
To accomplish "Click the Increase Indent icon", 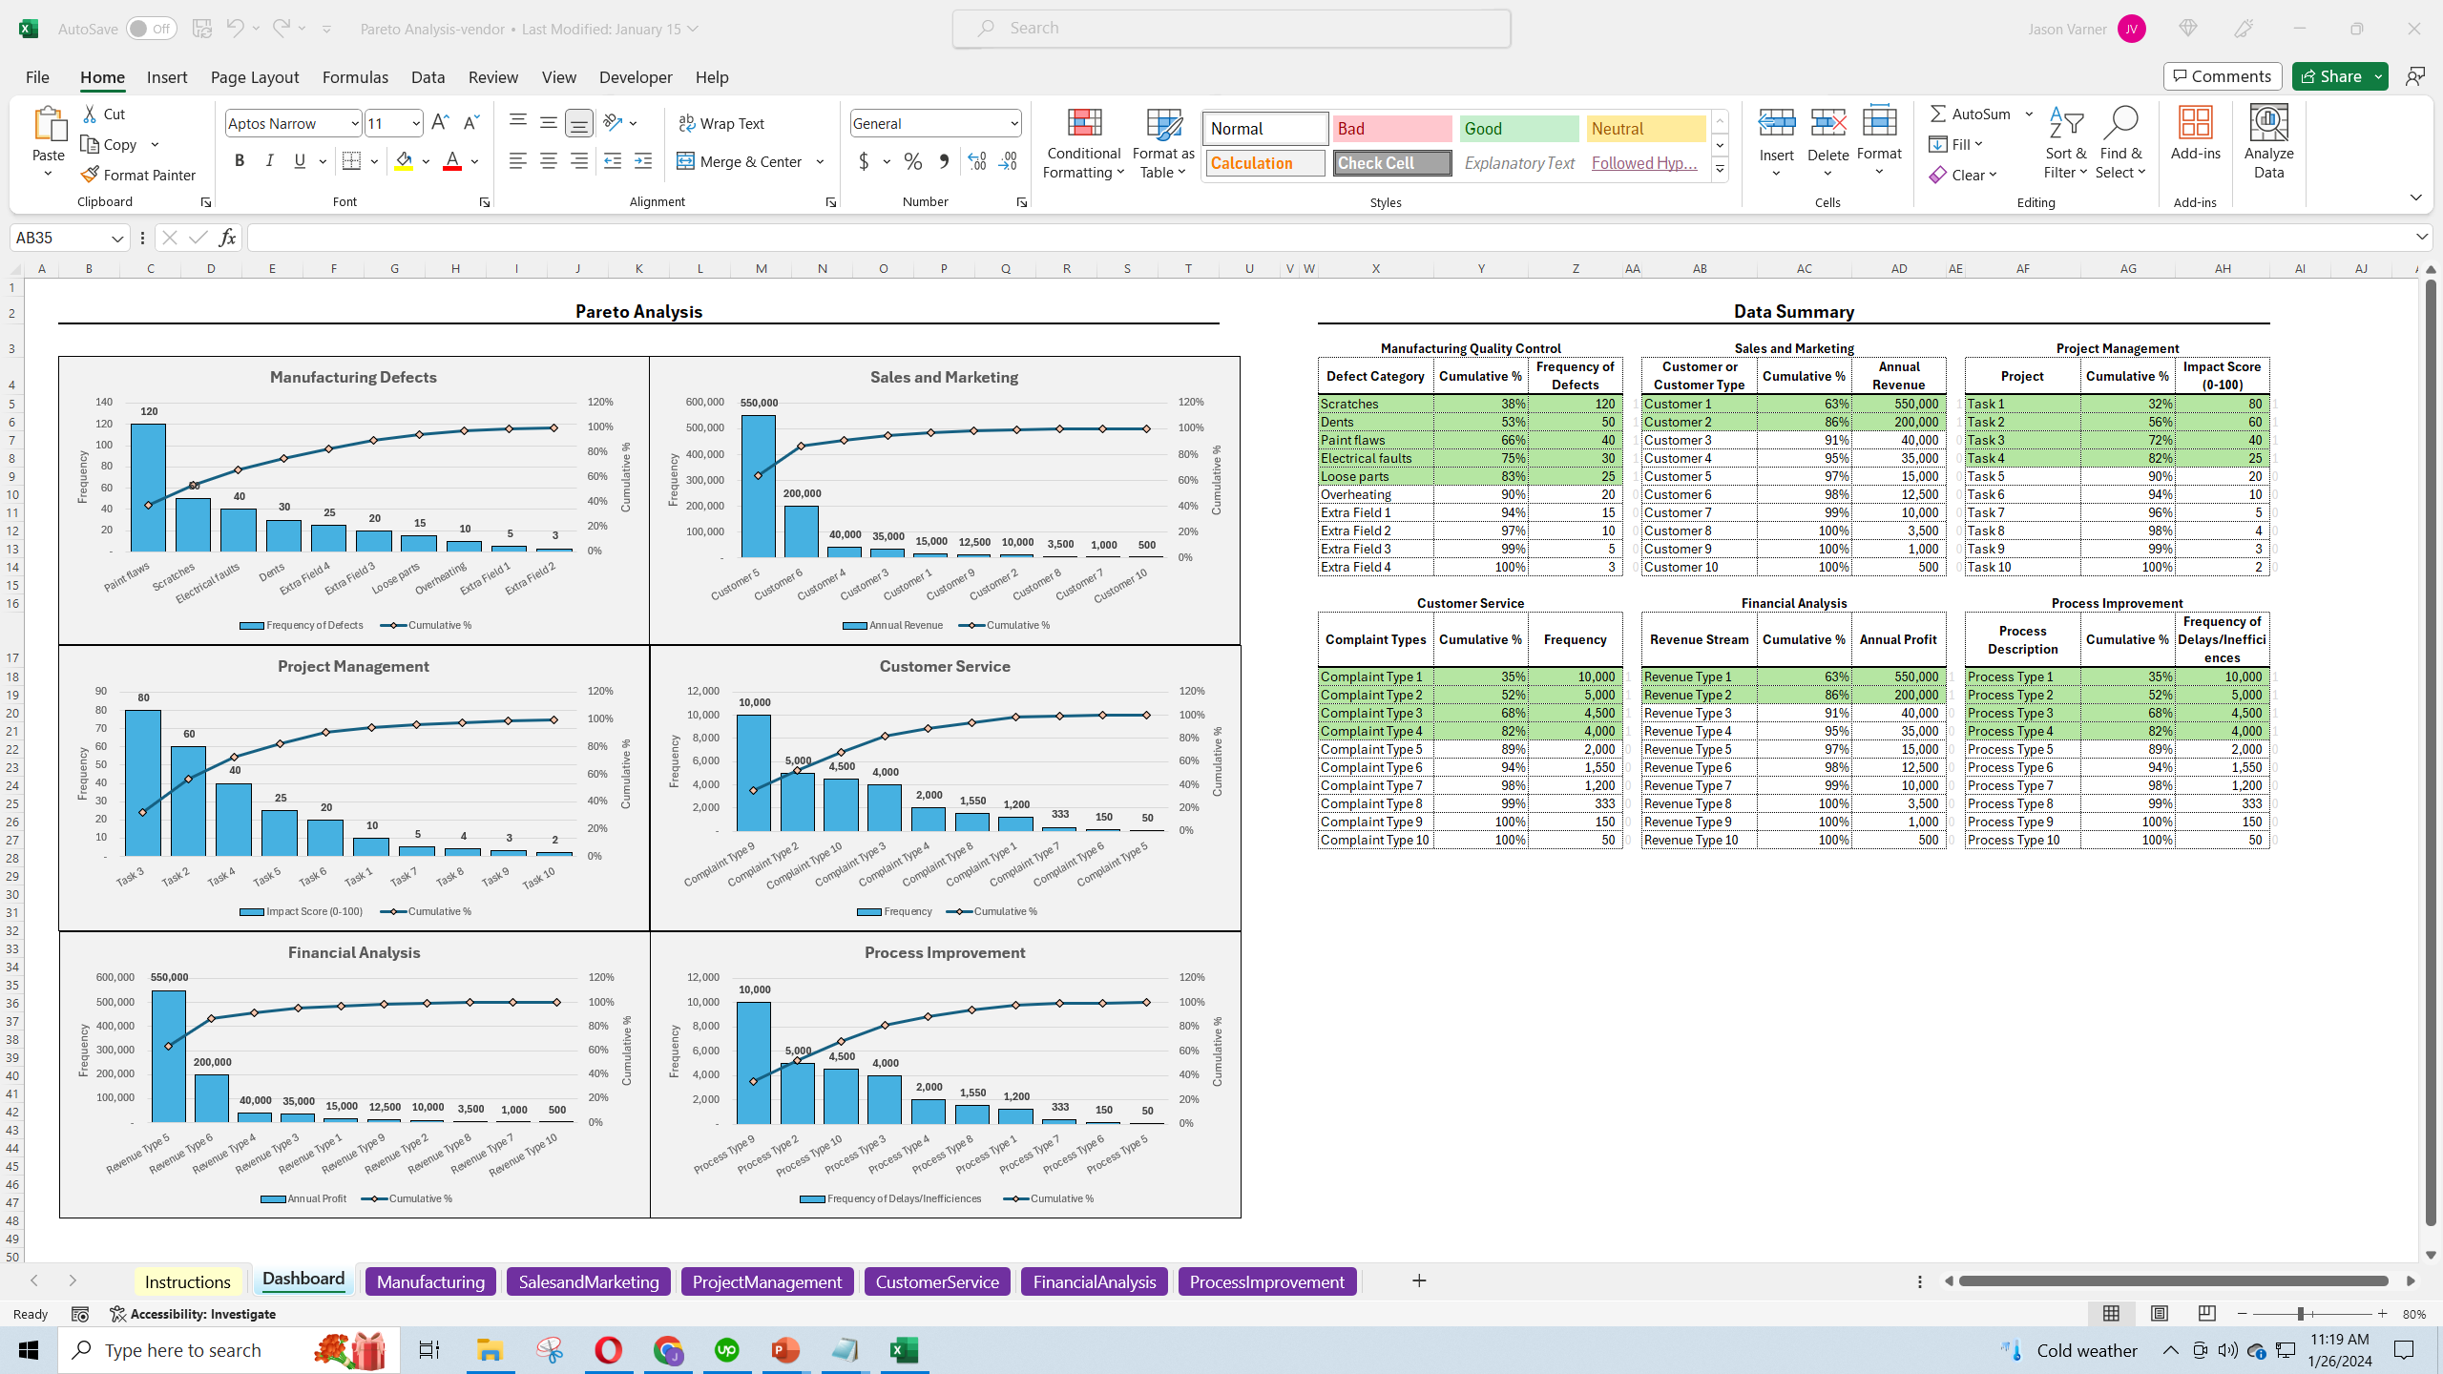I will click(x=643, y=161).
